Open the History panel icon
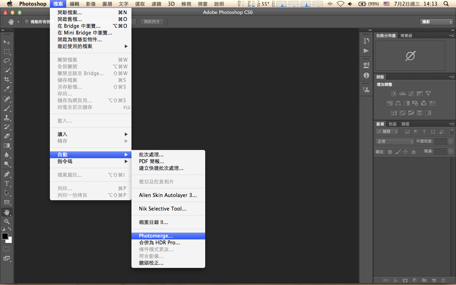Screen dimensions: 456x285 click(x=366, y=41)
